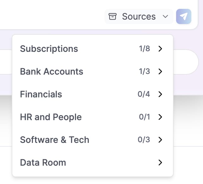Send message with paper plane icon
The width and height of the screenshot is (203, 184).
(184, 16)
